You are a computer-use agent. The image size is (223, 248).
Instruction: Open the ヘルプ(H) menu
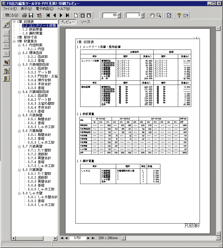tap(64, 9)
